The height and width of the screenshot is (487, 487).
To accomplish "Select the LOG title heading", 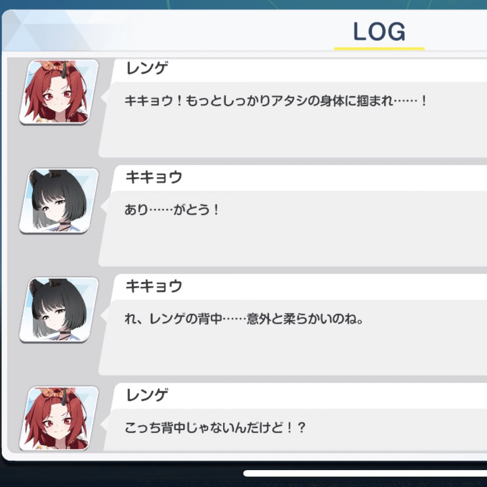I will [x=379, y=31].
